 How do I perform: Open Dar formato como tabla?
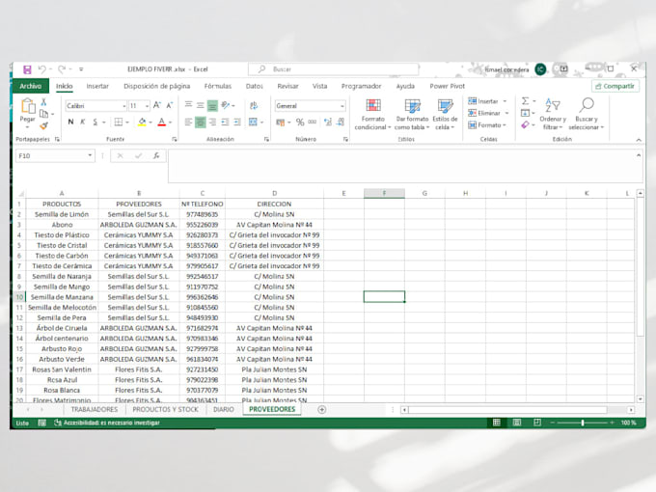[x=412, y=115]
